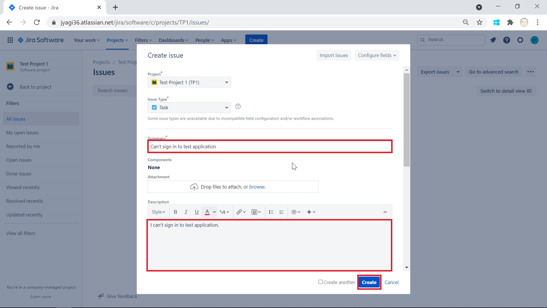This screenshot has width=547, height=308.
Task: Click the numbered list icon
Action: [282, 212]
